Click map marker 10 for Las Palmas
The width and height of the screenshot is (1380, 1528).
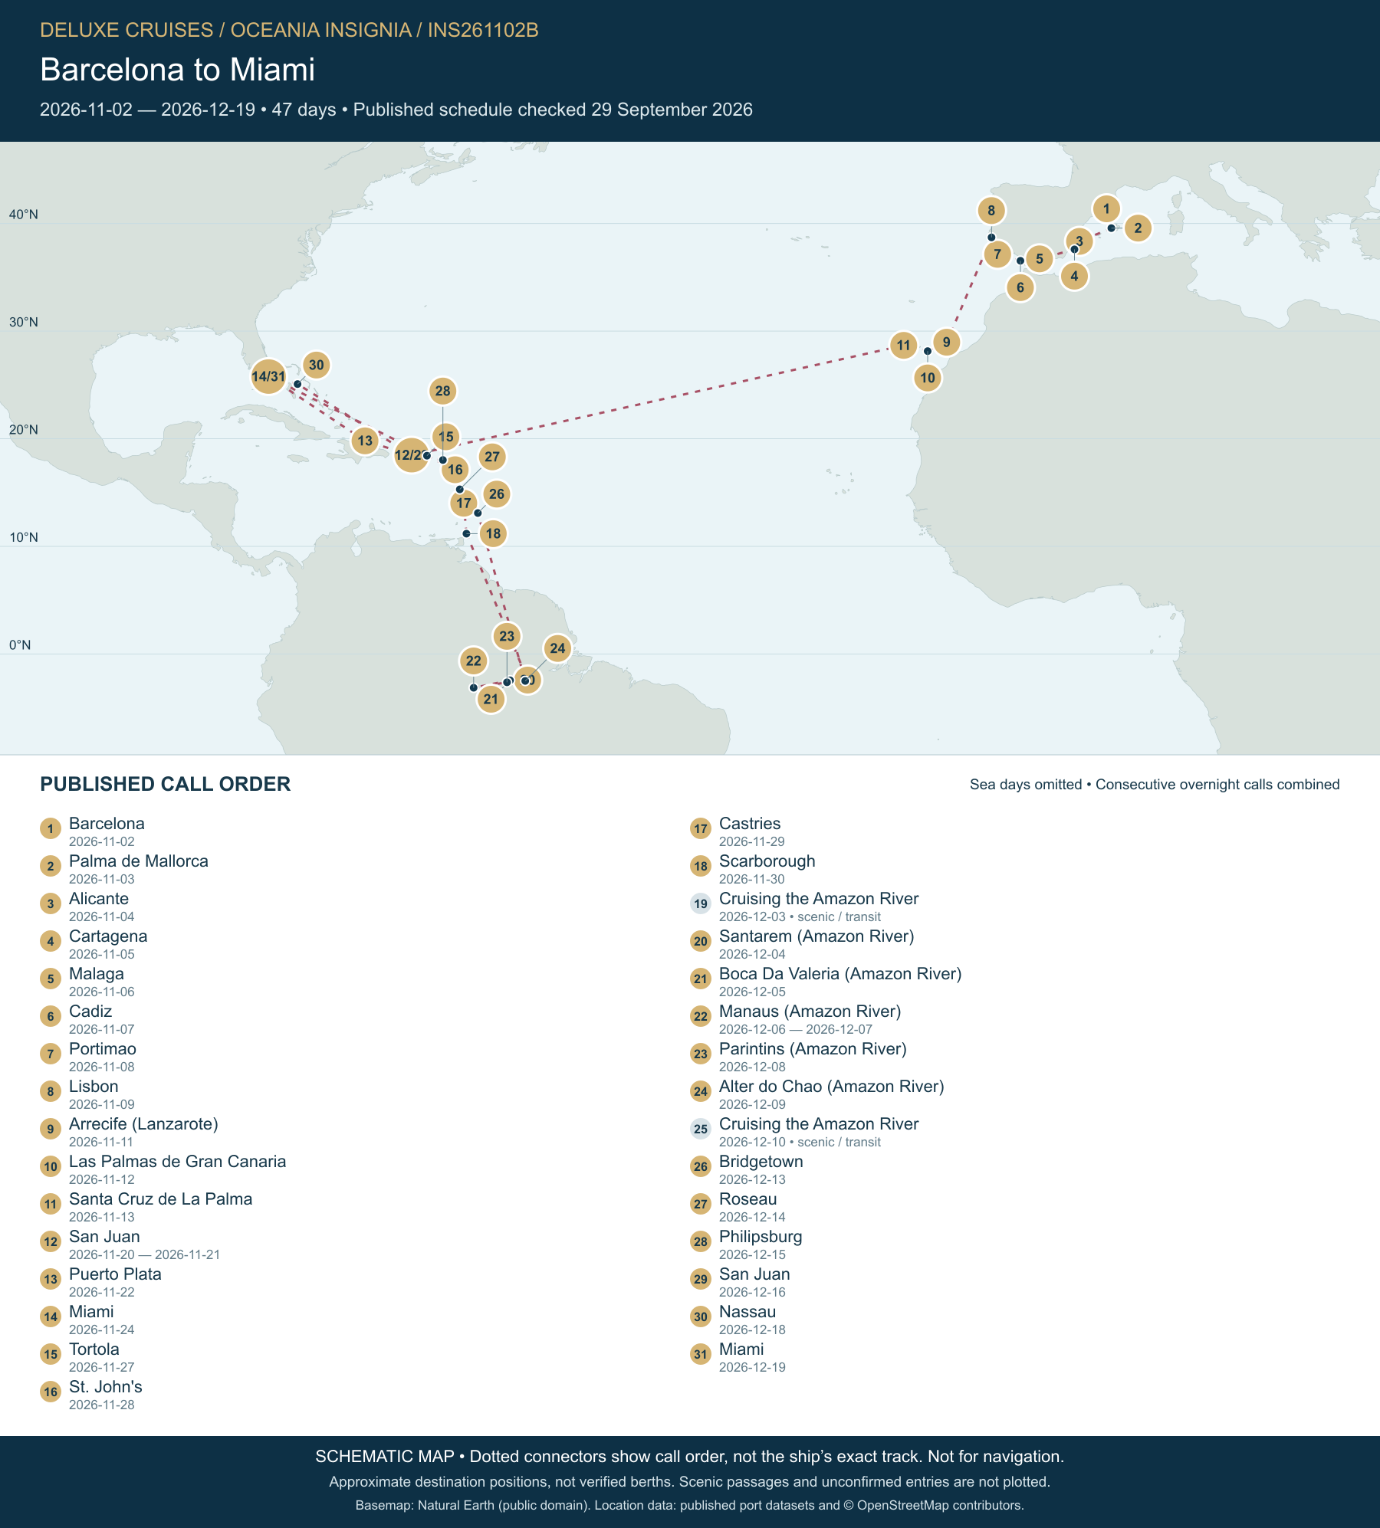[x=928, y=378]
